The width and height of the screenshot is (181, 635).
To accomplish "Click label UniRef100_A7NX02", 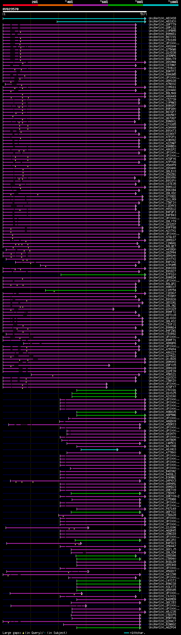I will click(162, 84).
